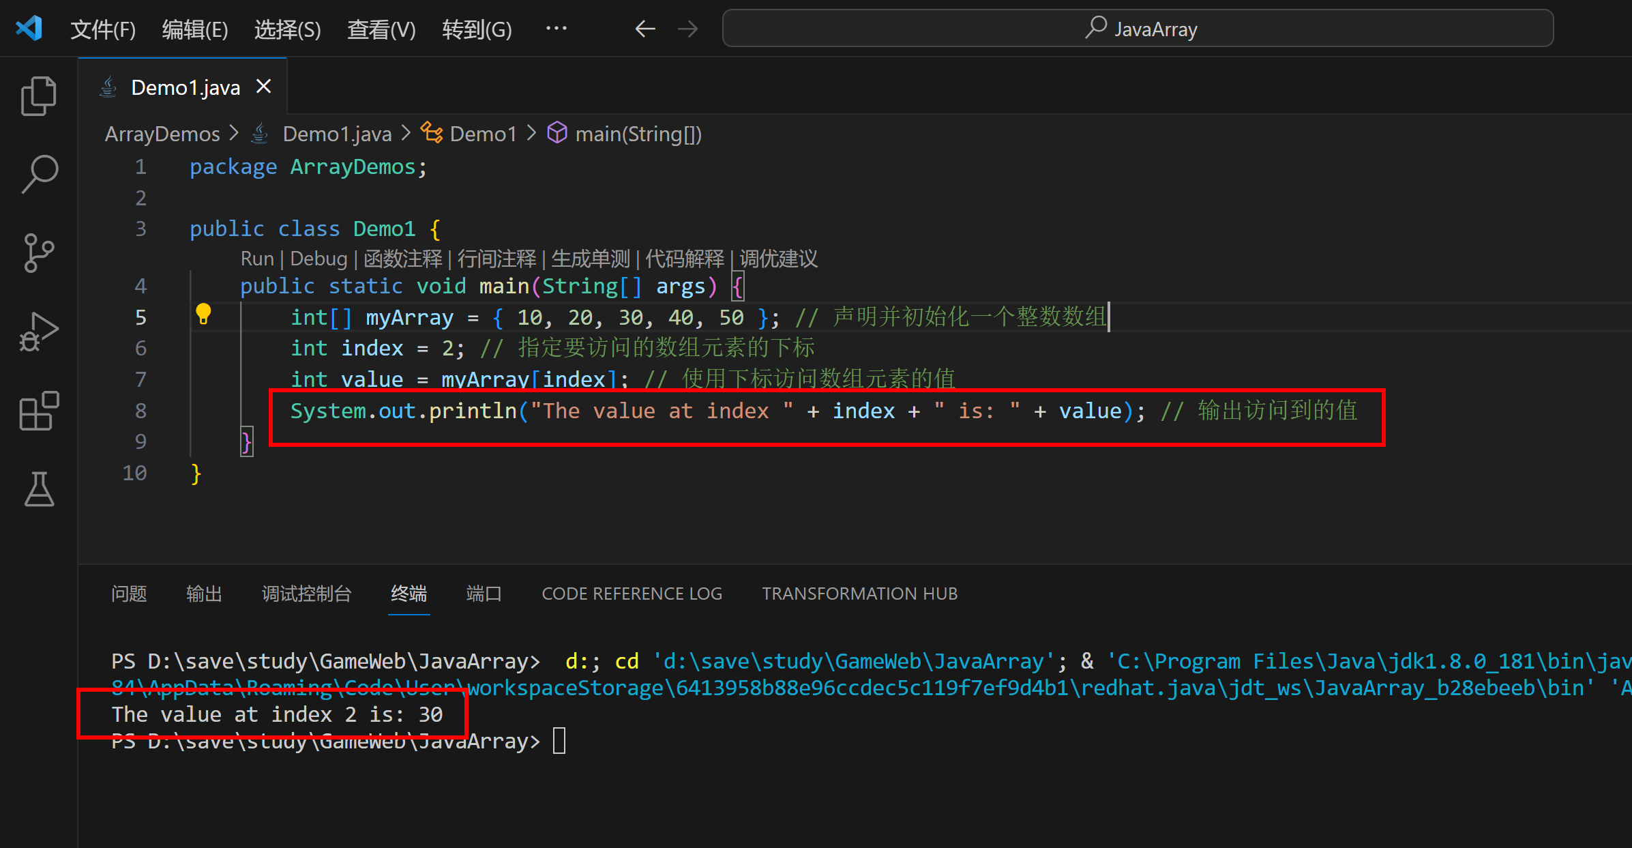Screen dimensions: 1632x848
Task: Click the Run code lens link
Action: pyautogui.click(x=256, y=259)
